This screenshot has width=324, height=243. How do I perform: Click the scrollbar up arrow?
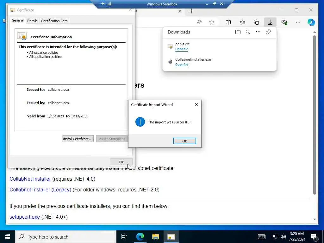click(315, 32)
